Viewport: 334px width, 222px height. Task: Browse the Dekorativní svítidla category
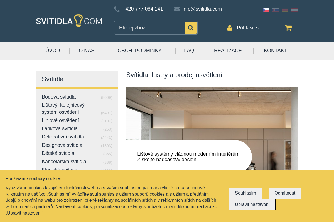click(x=63, y=137)
